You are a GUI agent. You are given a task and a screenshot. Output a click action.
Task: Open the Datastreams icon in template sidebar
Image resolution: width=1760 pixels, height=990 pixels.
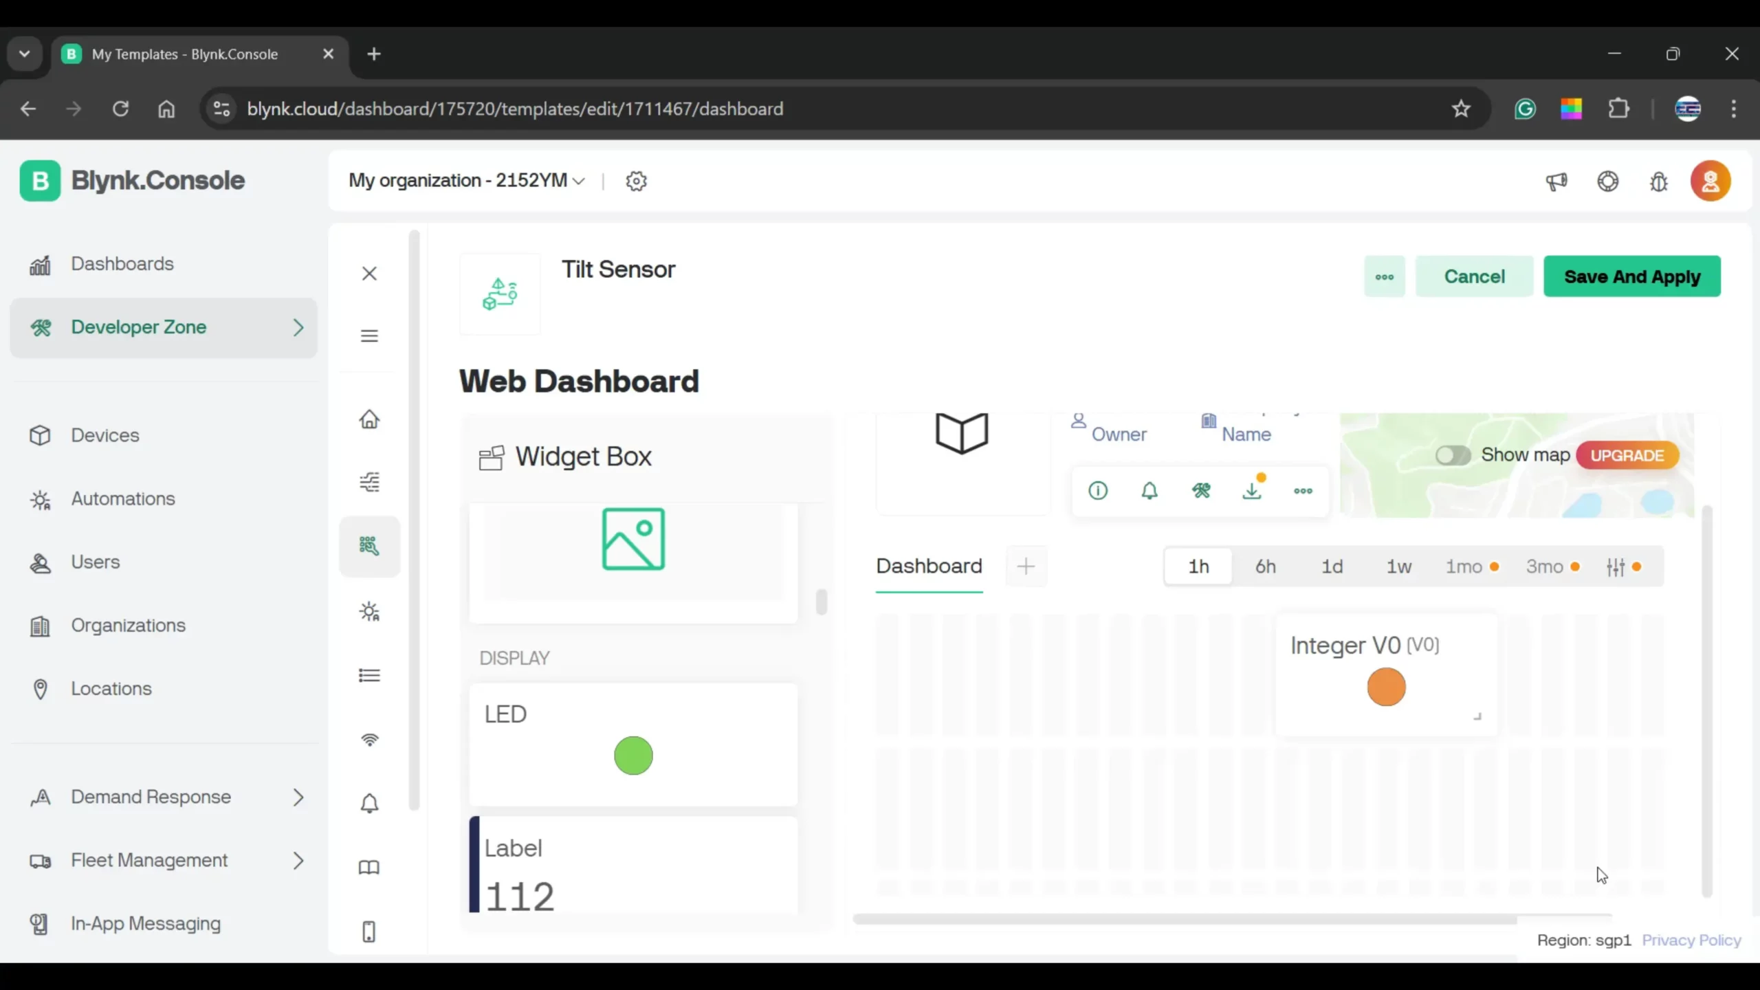[369, 482]
